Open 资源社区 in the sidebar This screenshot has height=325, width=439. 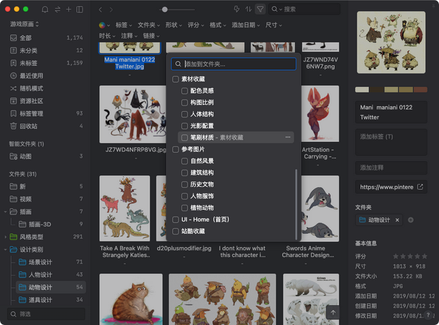(46, 101)
